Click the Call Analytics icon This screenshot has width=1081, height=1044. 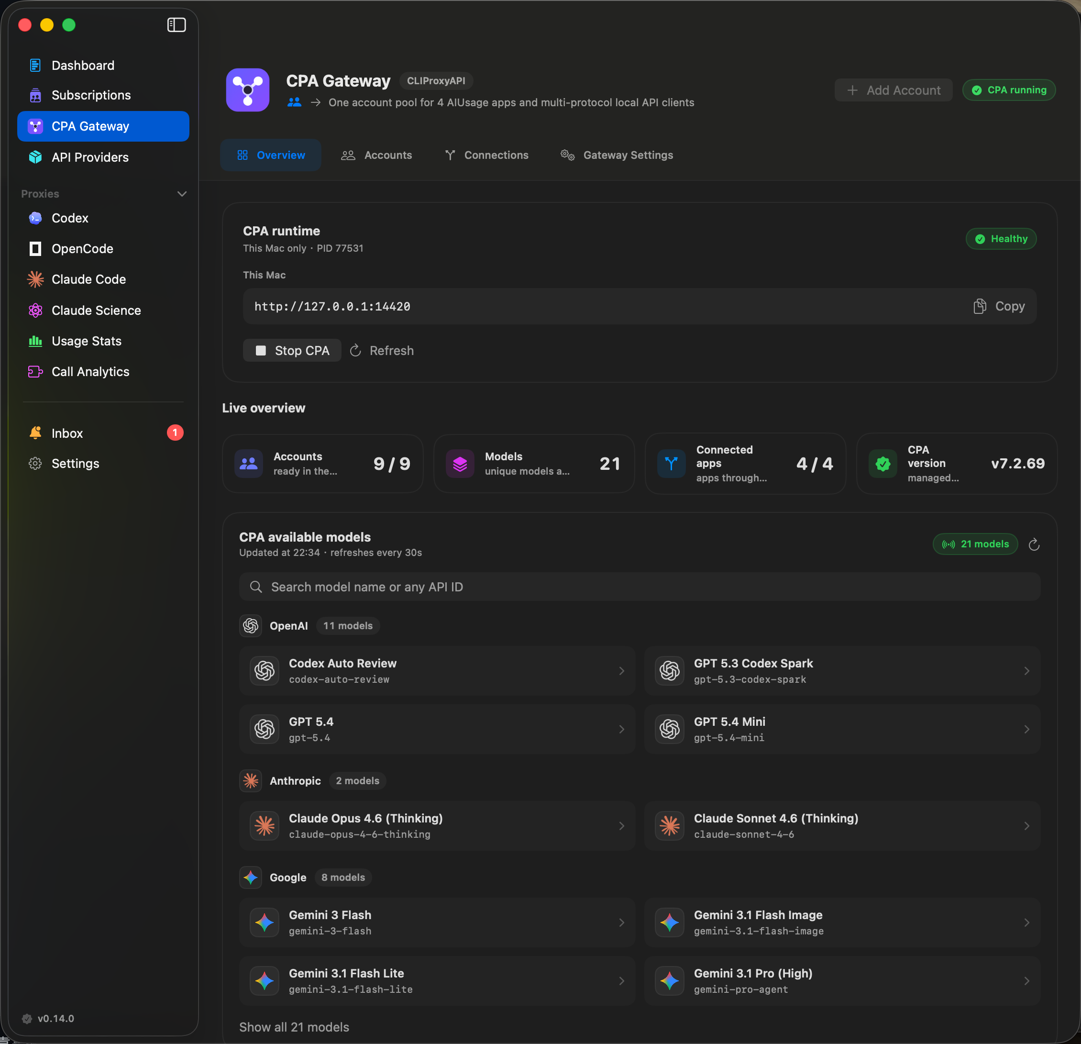(x=35, y=372)
